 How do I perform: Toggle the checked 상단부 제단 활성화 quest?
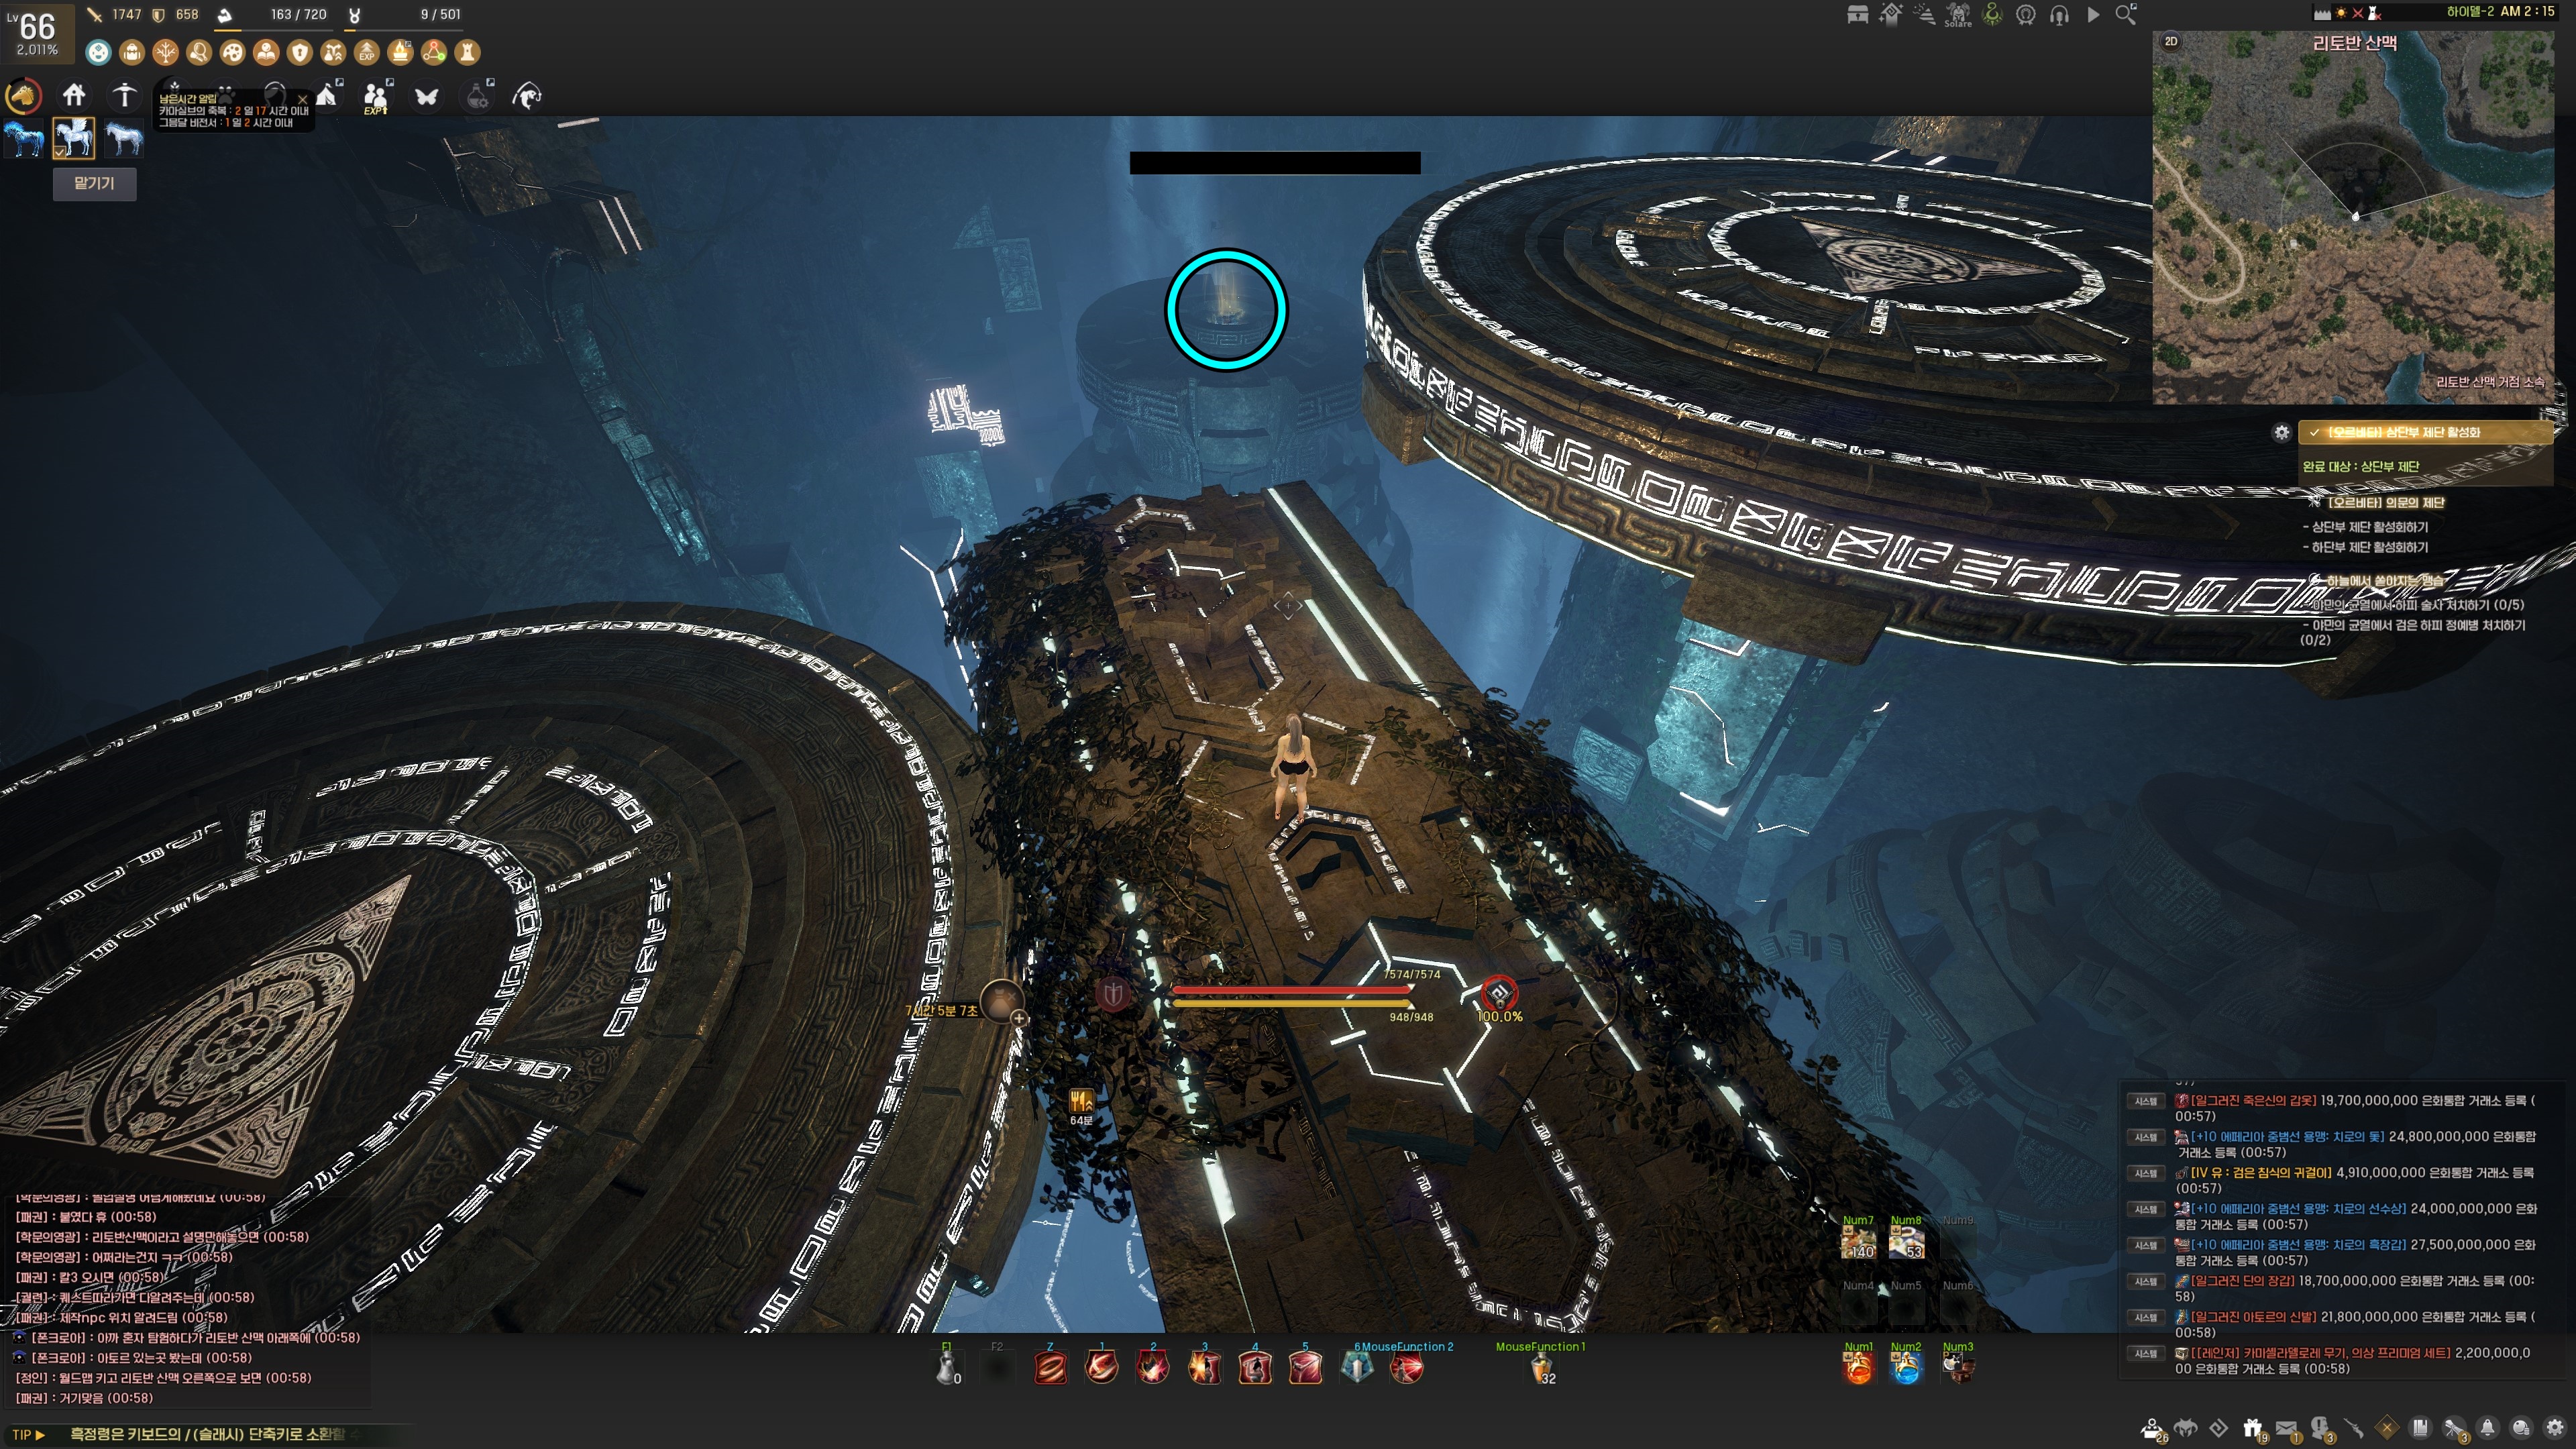[2315, 432]
